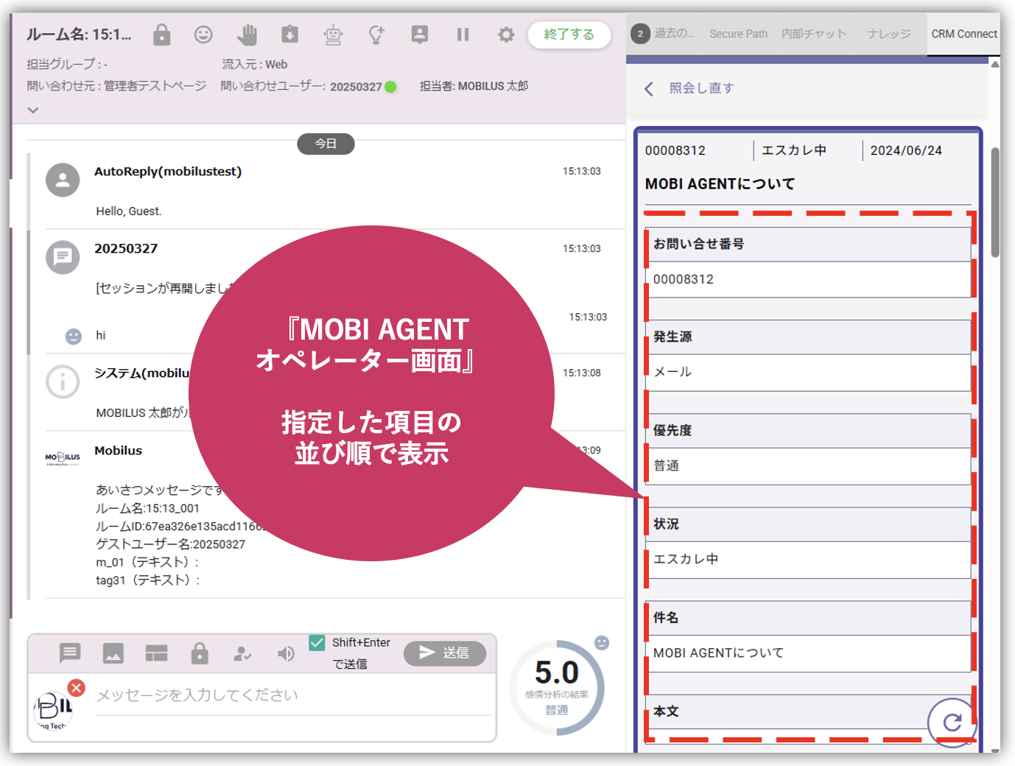This screenshot has width=1015, height=766.
Task: Click the CRM panel vertical scrollbar
Action: (995, 203)
